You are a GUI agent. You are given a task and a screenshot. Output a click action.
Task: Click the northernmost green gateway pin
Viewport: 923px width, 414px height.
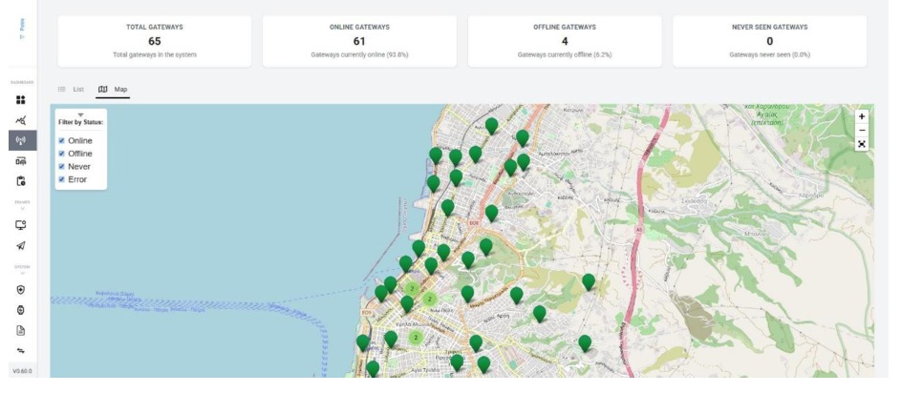(491, 126)
